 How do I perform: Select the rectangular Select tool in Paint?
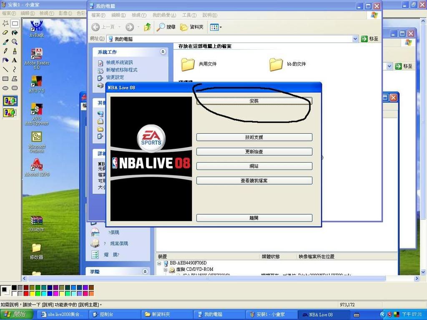click(15, 23)
